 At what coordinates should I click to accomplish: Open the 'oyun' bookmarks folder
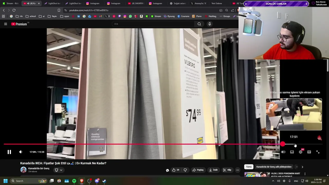coord(65,16)
